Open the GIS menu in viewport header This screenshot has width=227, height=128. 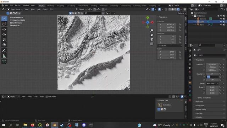pos(51,9)
